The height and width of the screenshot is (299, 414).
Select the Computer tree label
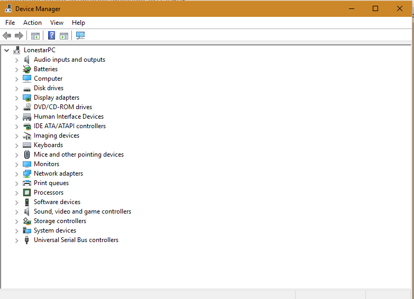(48, 79)
